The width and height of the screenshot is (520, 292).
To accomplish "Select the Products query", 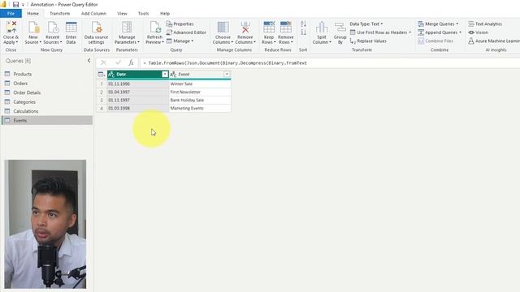I will [x=47, y=74].
